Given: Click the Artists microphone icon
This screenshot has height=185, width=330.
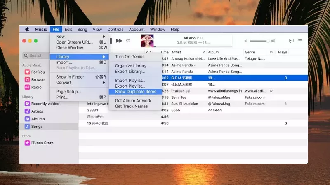Looking at the screenshot, I should click(x=27, y=111).
